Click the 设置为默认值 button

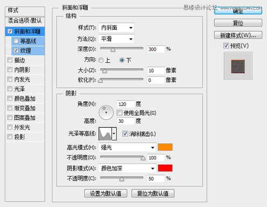click(106, 193)
